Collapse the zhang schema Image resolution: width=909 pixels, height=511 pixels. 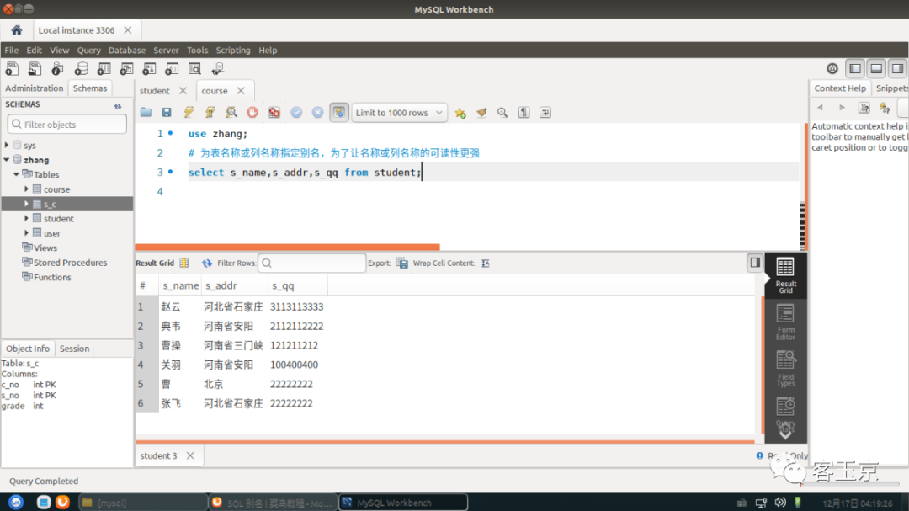(x=7, y=159)
